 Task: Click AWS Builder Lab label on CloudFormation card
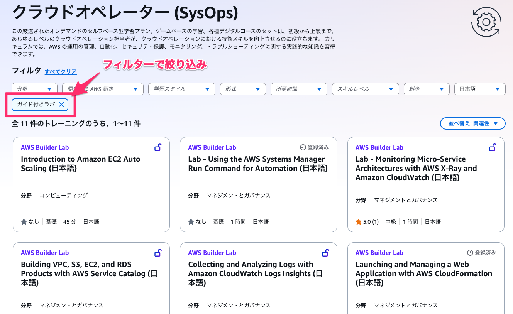click(x=379, y=253)
